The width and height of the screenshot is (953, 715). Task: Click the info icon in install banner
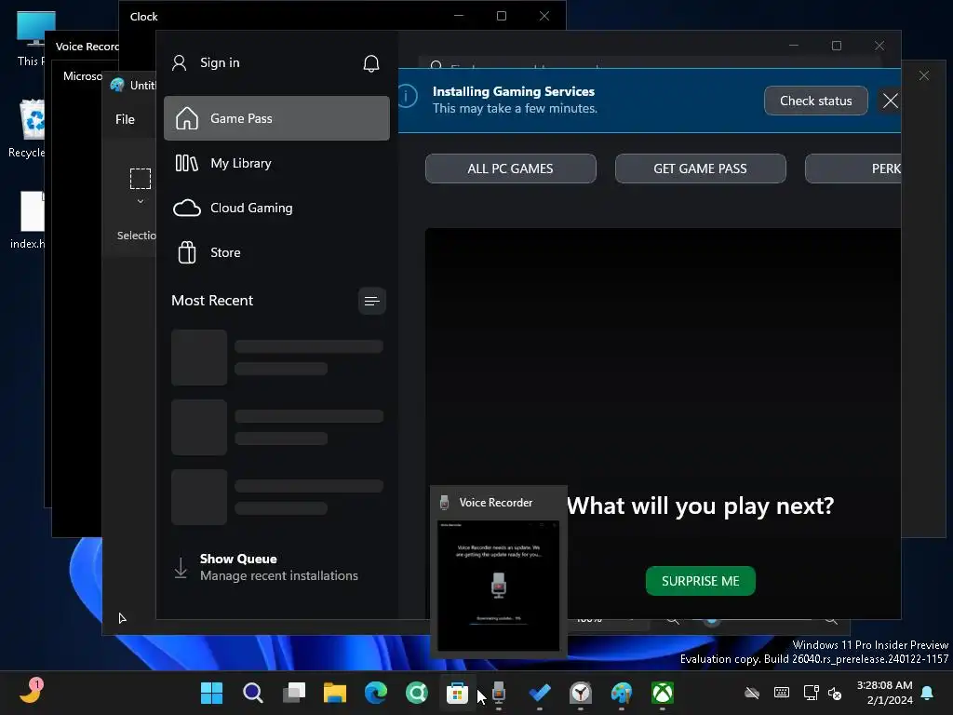click(408, 96)
